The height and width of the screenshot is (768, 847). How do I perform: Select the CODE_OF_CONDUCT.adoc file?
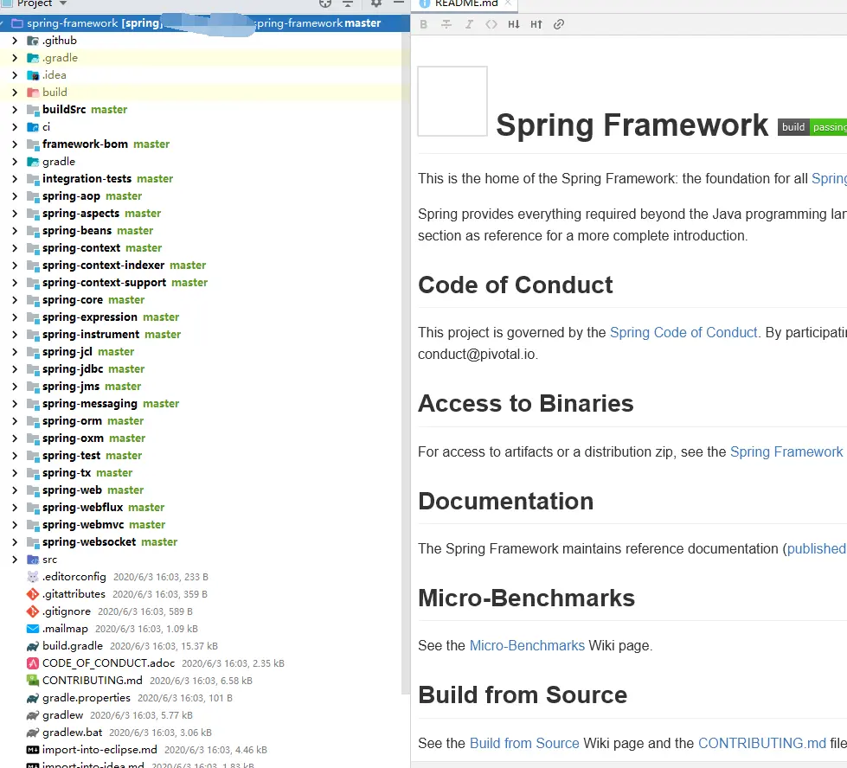click(x=108, y=663)
